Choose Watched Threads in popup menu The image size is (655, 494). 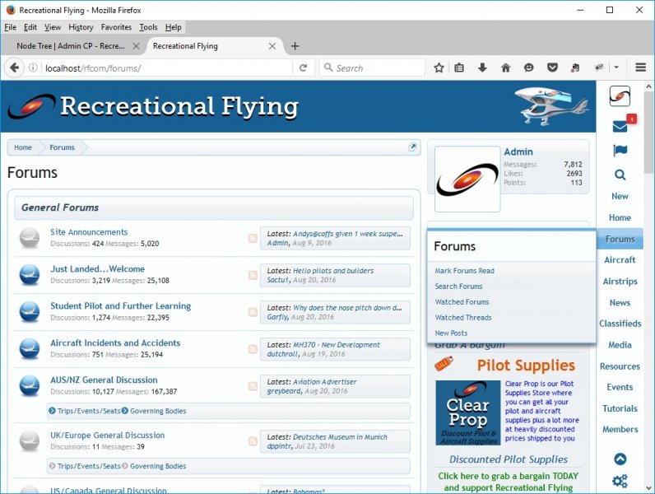(462, 318)
